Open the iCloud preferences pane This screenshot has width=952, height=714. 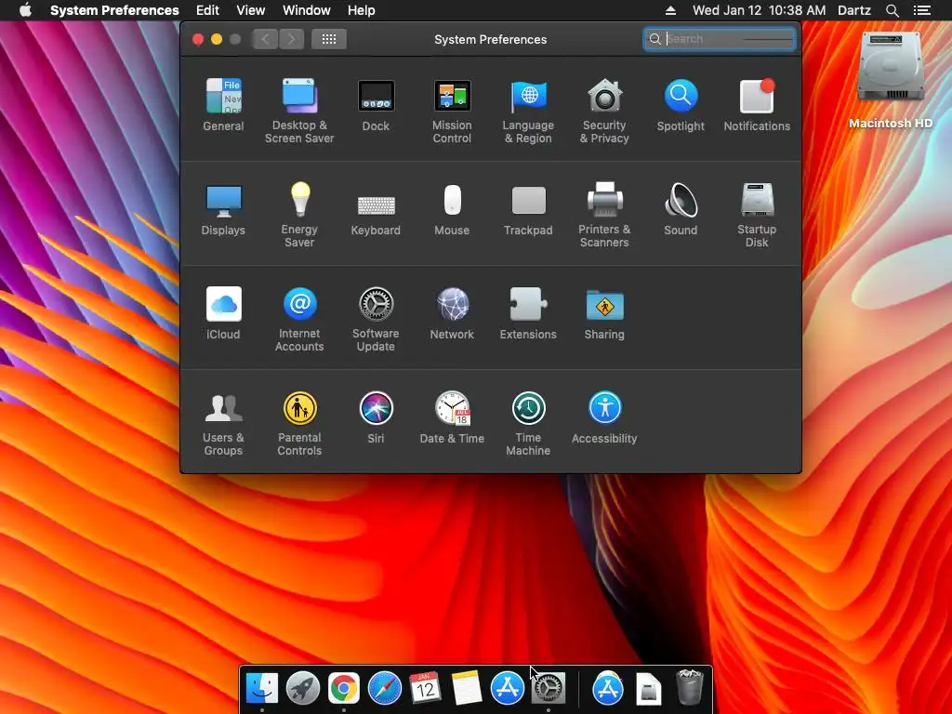click(223, 312)
